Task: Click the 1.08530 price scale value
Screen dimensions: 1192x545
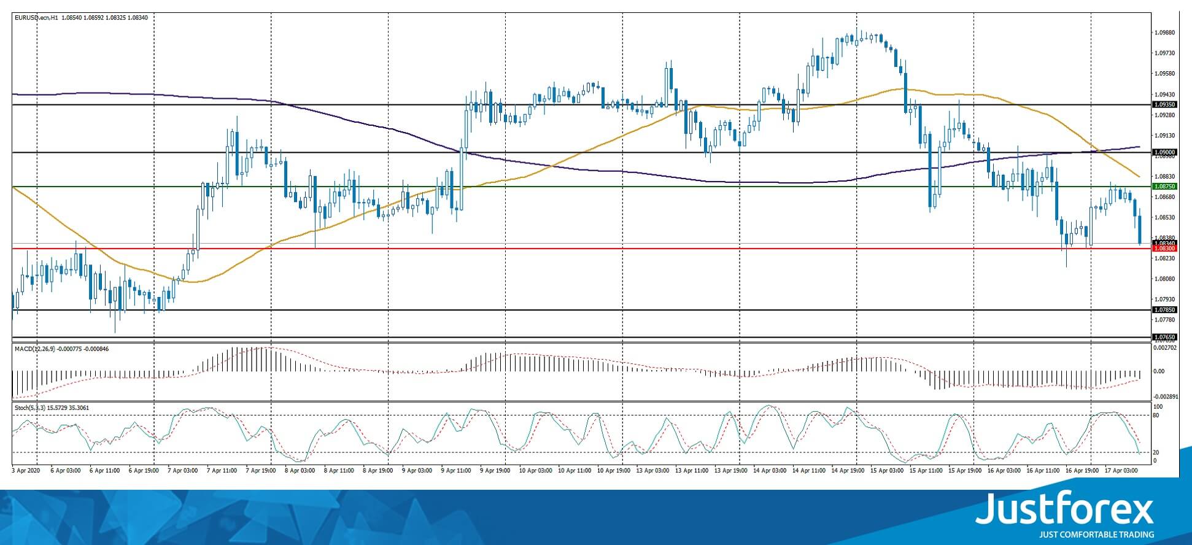Action: (1165, 217)
